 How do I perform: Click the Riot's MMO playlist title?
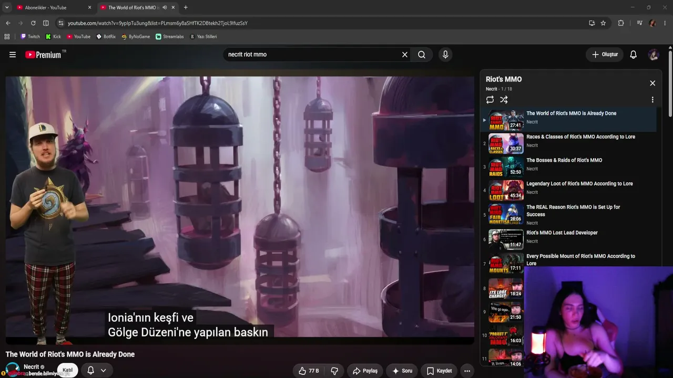click(x=504, y=79)
